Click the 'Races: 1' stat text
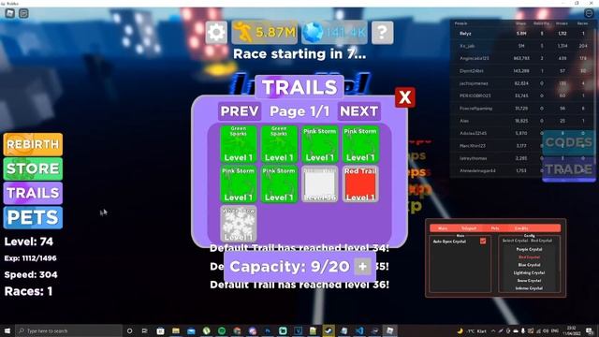The width and height of the screenshot is (599, 337). (28, 291)
